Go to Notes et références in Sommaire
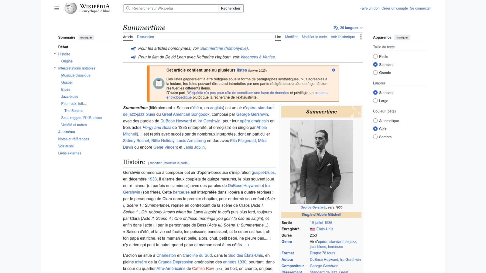486x273 pixels. 74,139
